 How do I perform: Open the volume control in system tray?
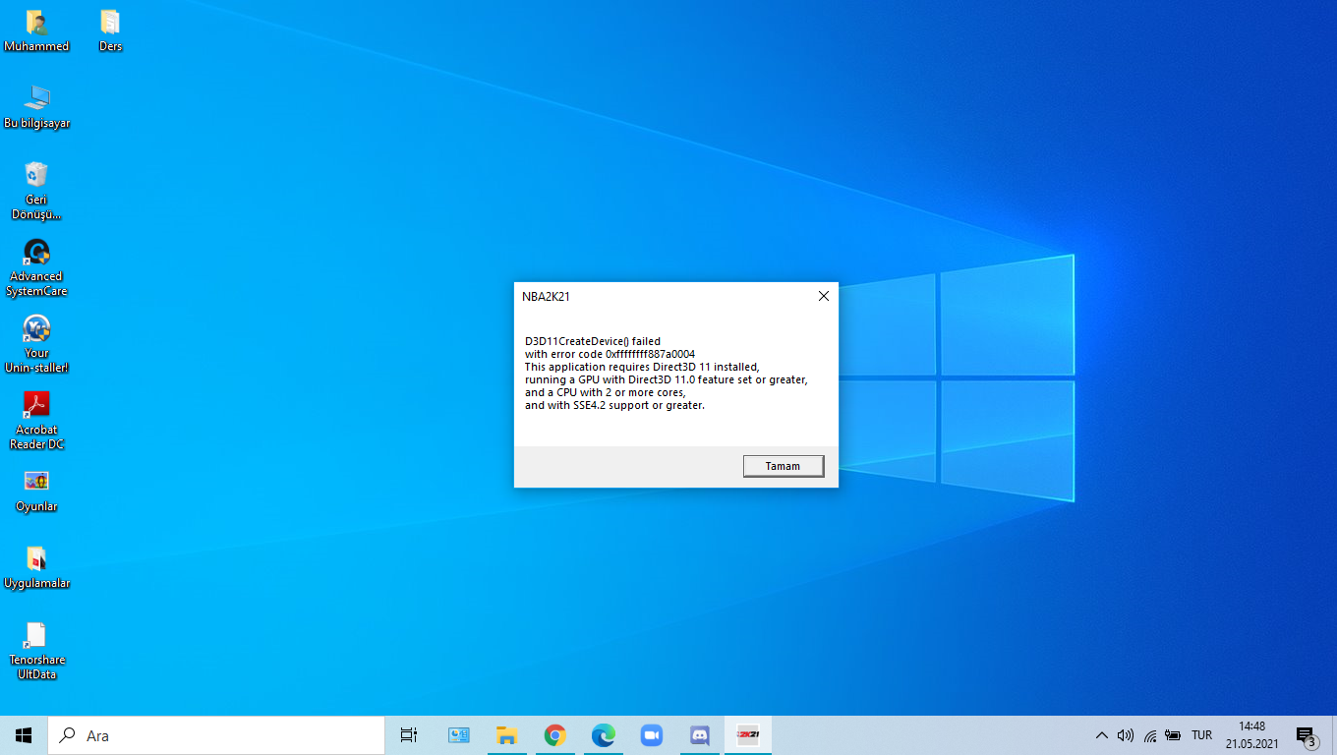[x=1126, y=735]
